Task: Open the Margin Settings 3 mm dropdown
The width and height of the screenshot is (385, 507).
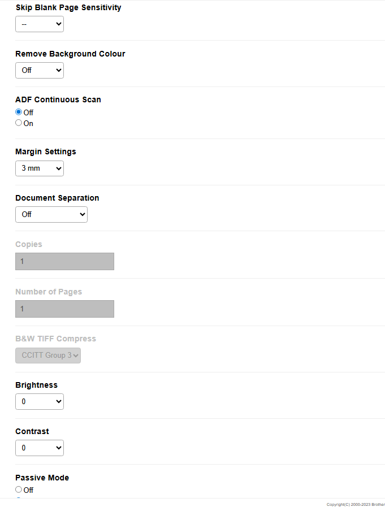Action: click(39, 168)
